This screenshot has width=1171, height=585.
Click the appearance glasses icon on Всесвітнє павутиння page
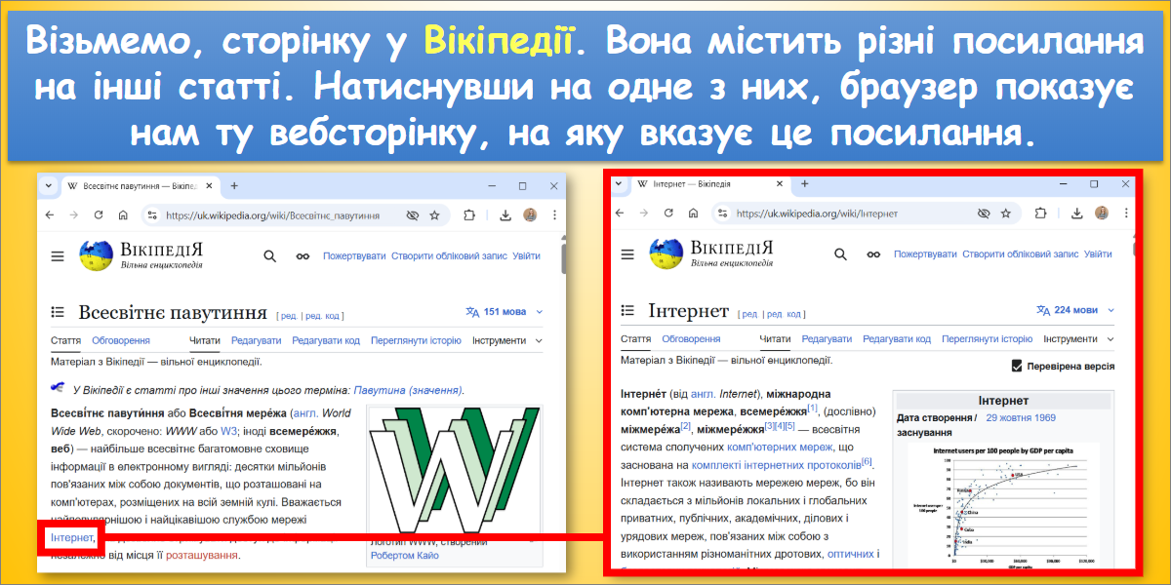(303, 256)
